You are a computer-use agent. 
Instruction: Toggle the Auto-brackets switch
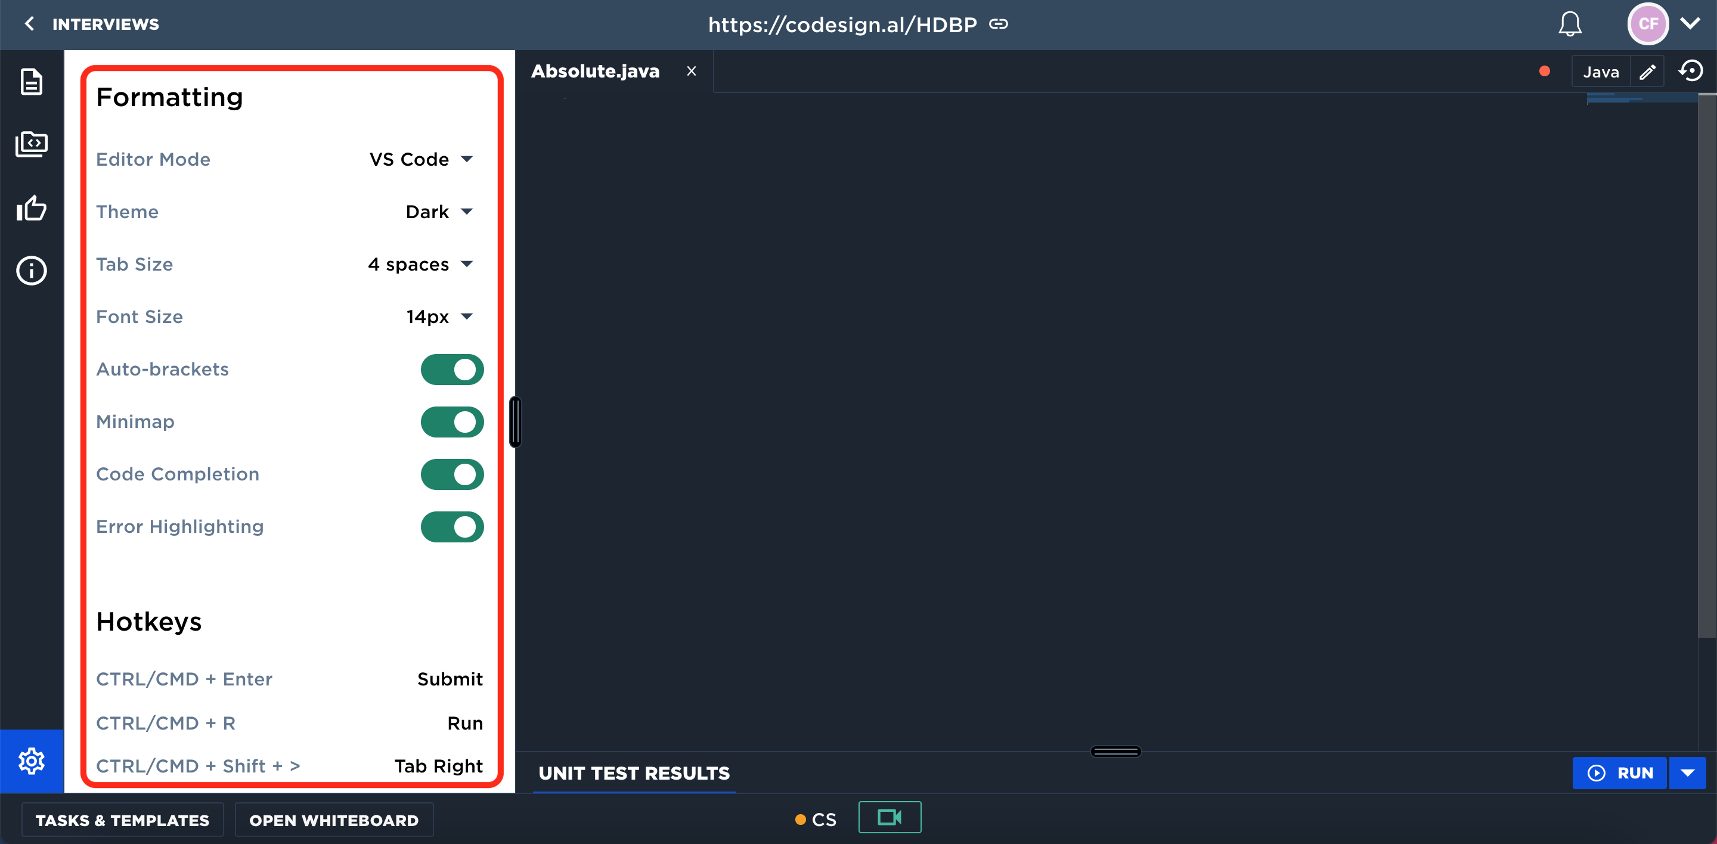click(452, 370)
